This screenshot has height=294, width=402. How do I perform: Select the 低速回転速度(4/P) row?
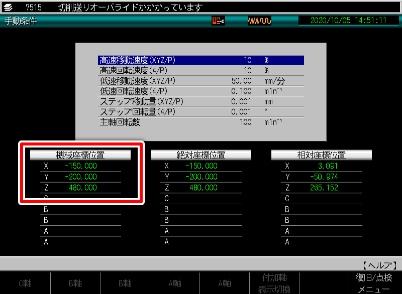[x=201, y=91]
